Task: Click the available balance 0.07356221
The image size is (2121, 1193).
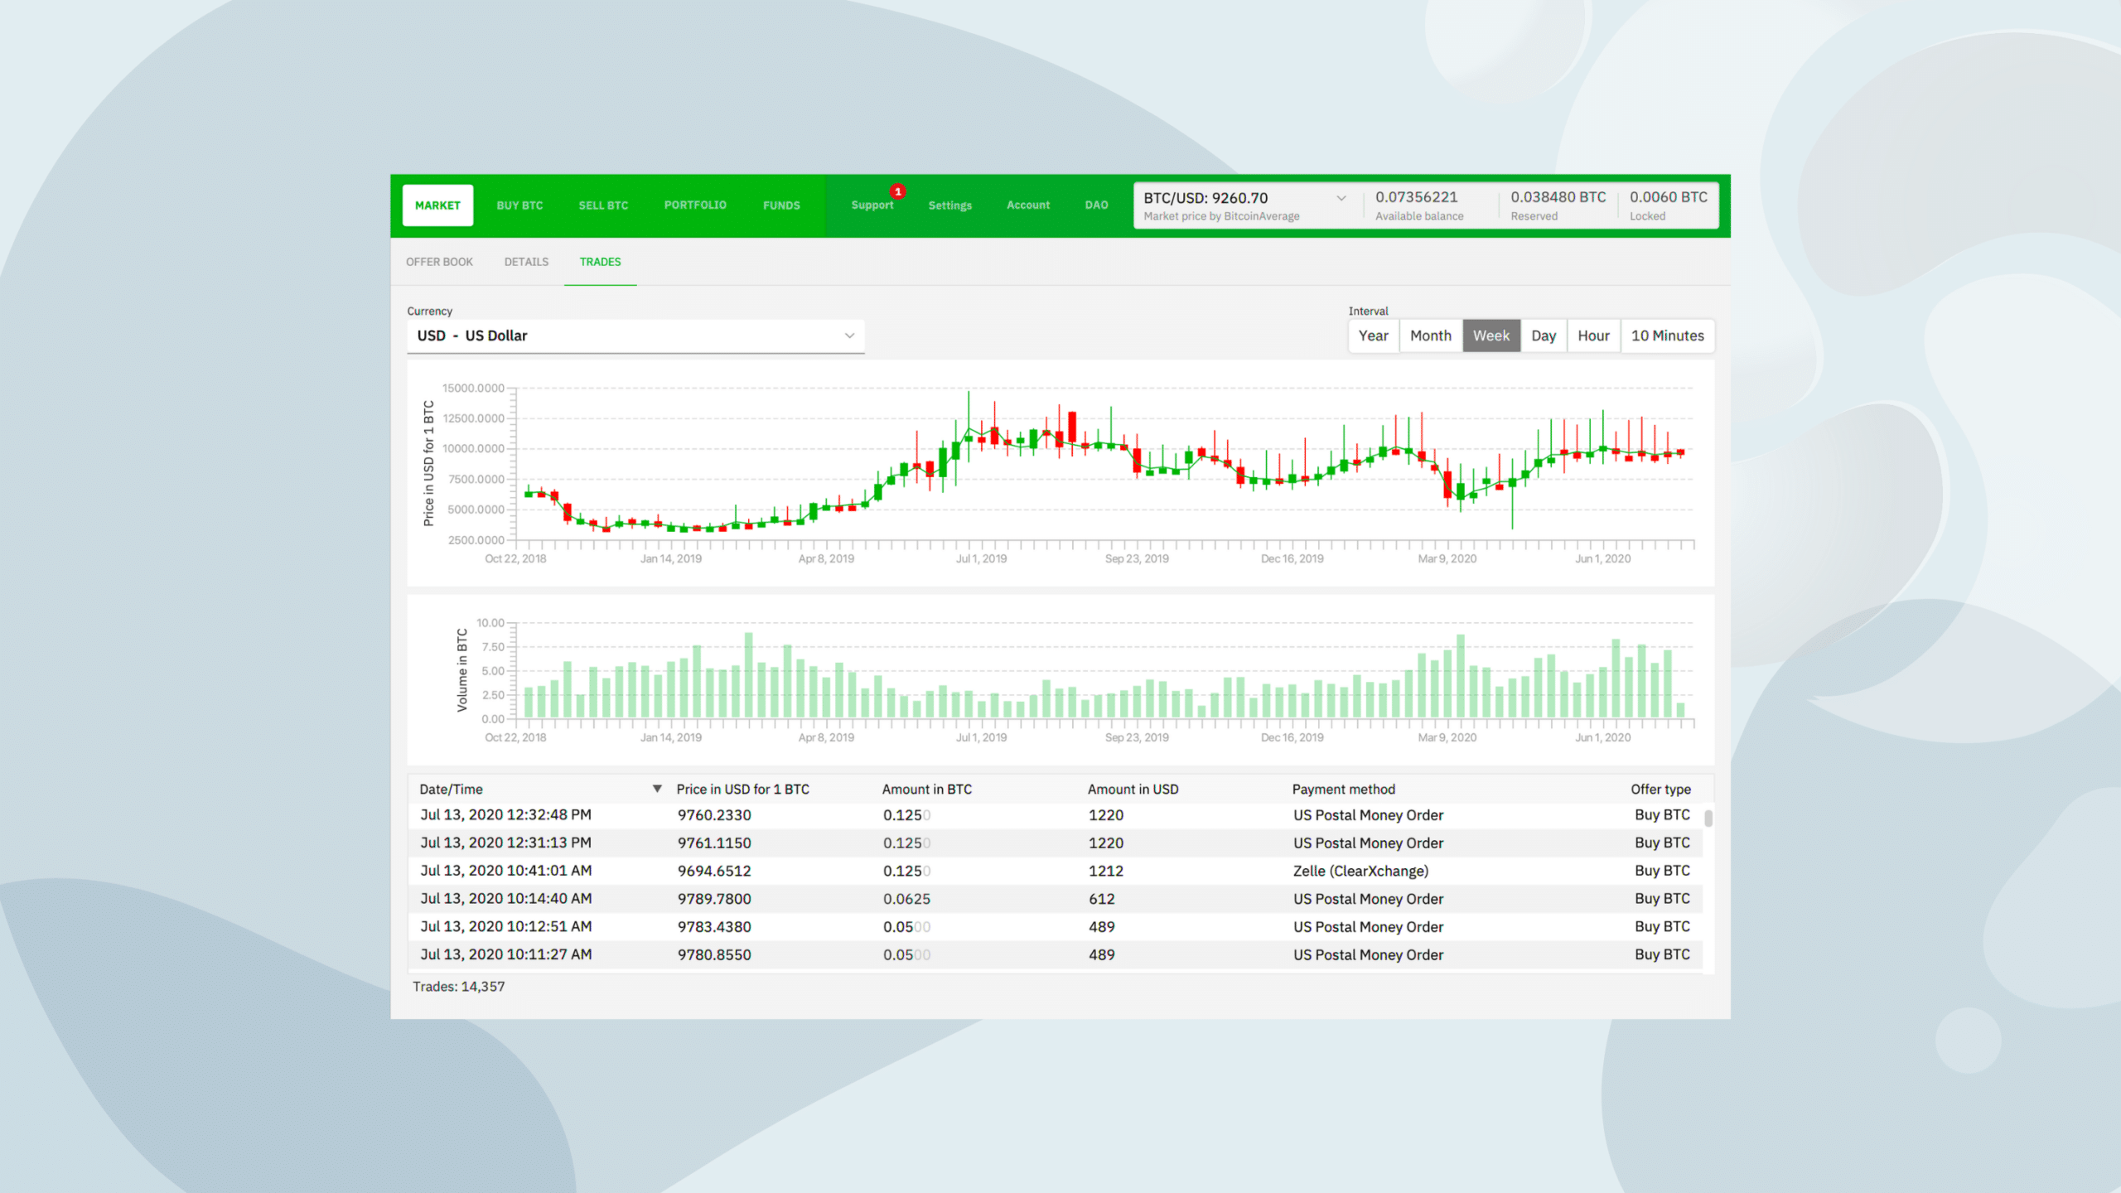Action: pos(1416,197)
